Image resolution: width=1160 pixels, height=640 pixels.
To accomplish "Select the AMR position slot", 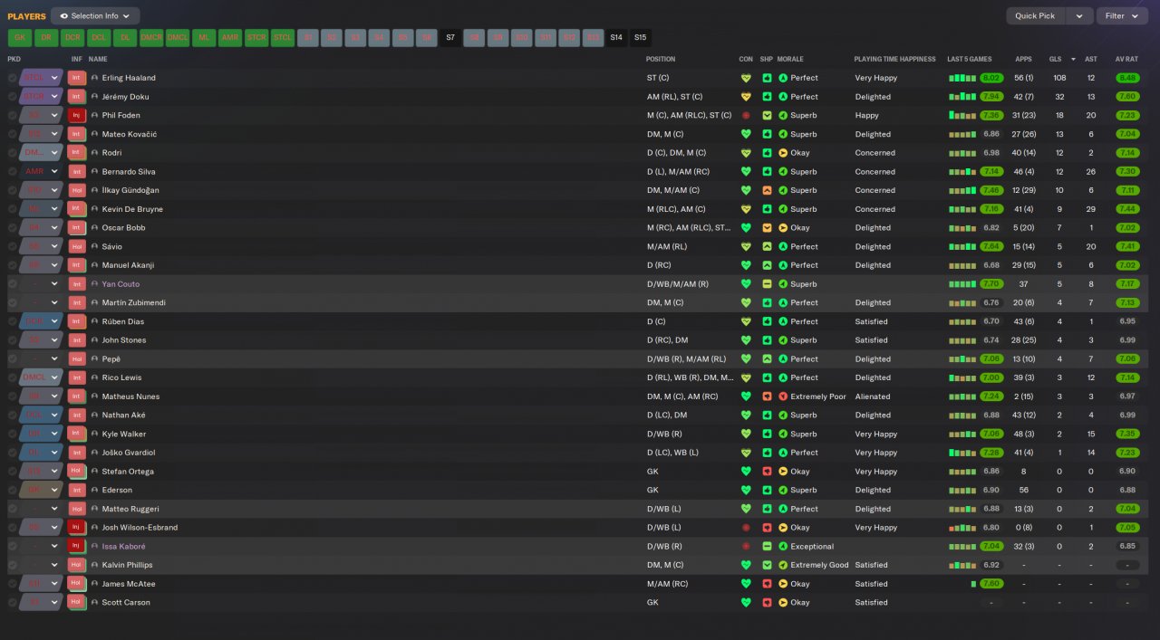I will [x=230, y=38].
